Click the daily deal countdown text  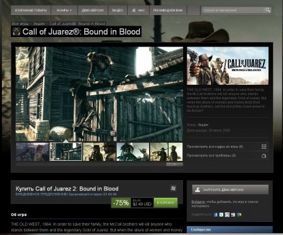[x=66, y=194]
